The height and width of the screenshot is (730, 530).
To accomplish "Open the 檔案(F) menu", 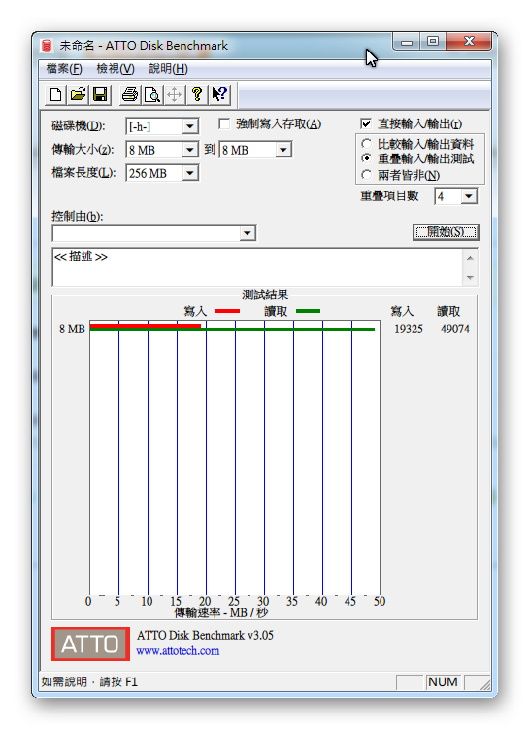I will pyautogui.click(x=64, y=69).
